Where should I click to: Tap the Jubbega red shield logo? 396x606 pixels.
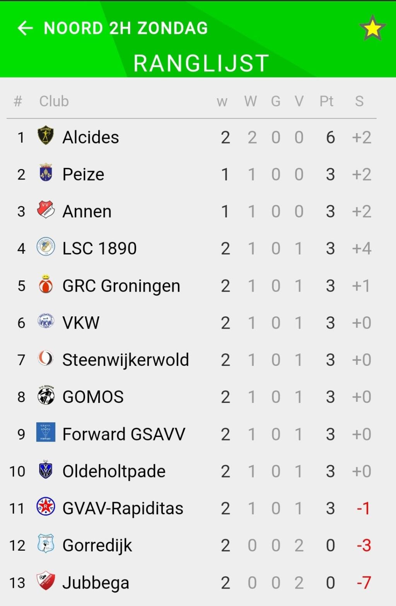point(46,581)
